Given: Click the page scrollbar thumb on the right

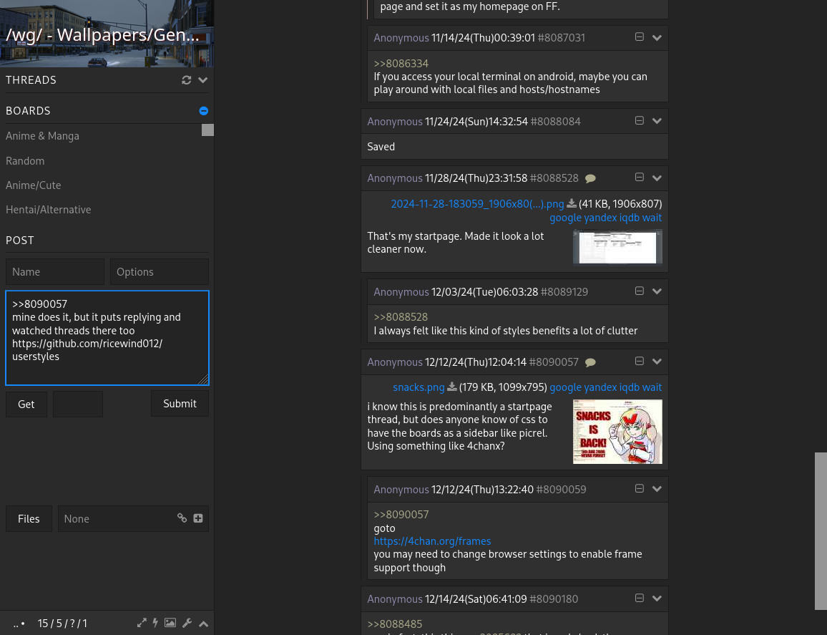Looking at the screenshot, I should coord(821,531).
